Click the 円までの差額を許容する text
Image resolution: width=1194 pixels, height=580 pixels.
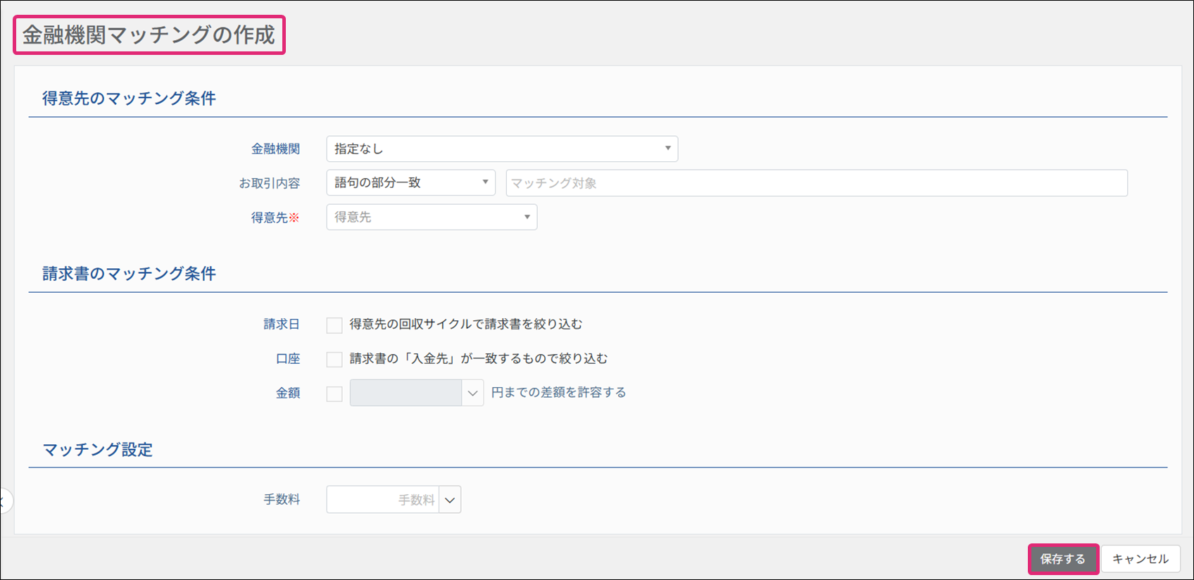pyautogui.click(x=558, y=393)
